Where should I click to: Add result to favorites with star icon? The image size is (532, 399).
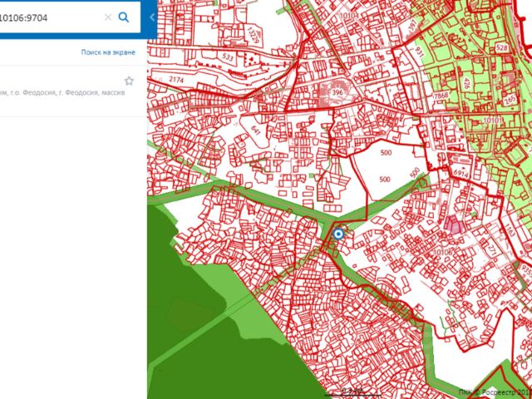[x=129, y=81]
